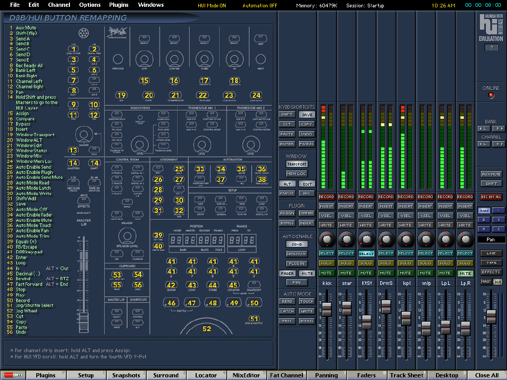Open the Channel menu
507x380 pixels.
[59, 5]
